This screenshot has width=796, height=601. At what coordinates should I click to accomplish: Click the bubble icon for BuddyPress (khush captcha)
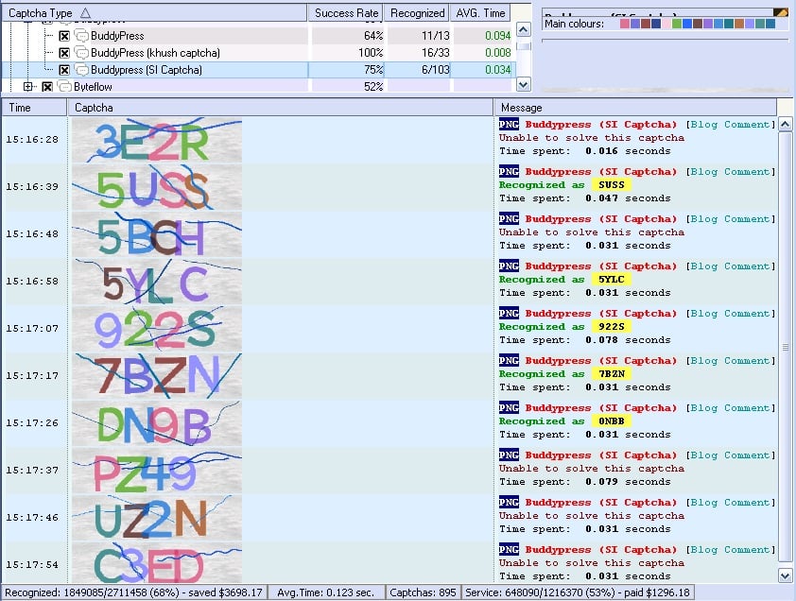point(81,53)
